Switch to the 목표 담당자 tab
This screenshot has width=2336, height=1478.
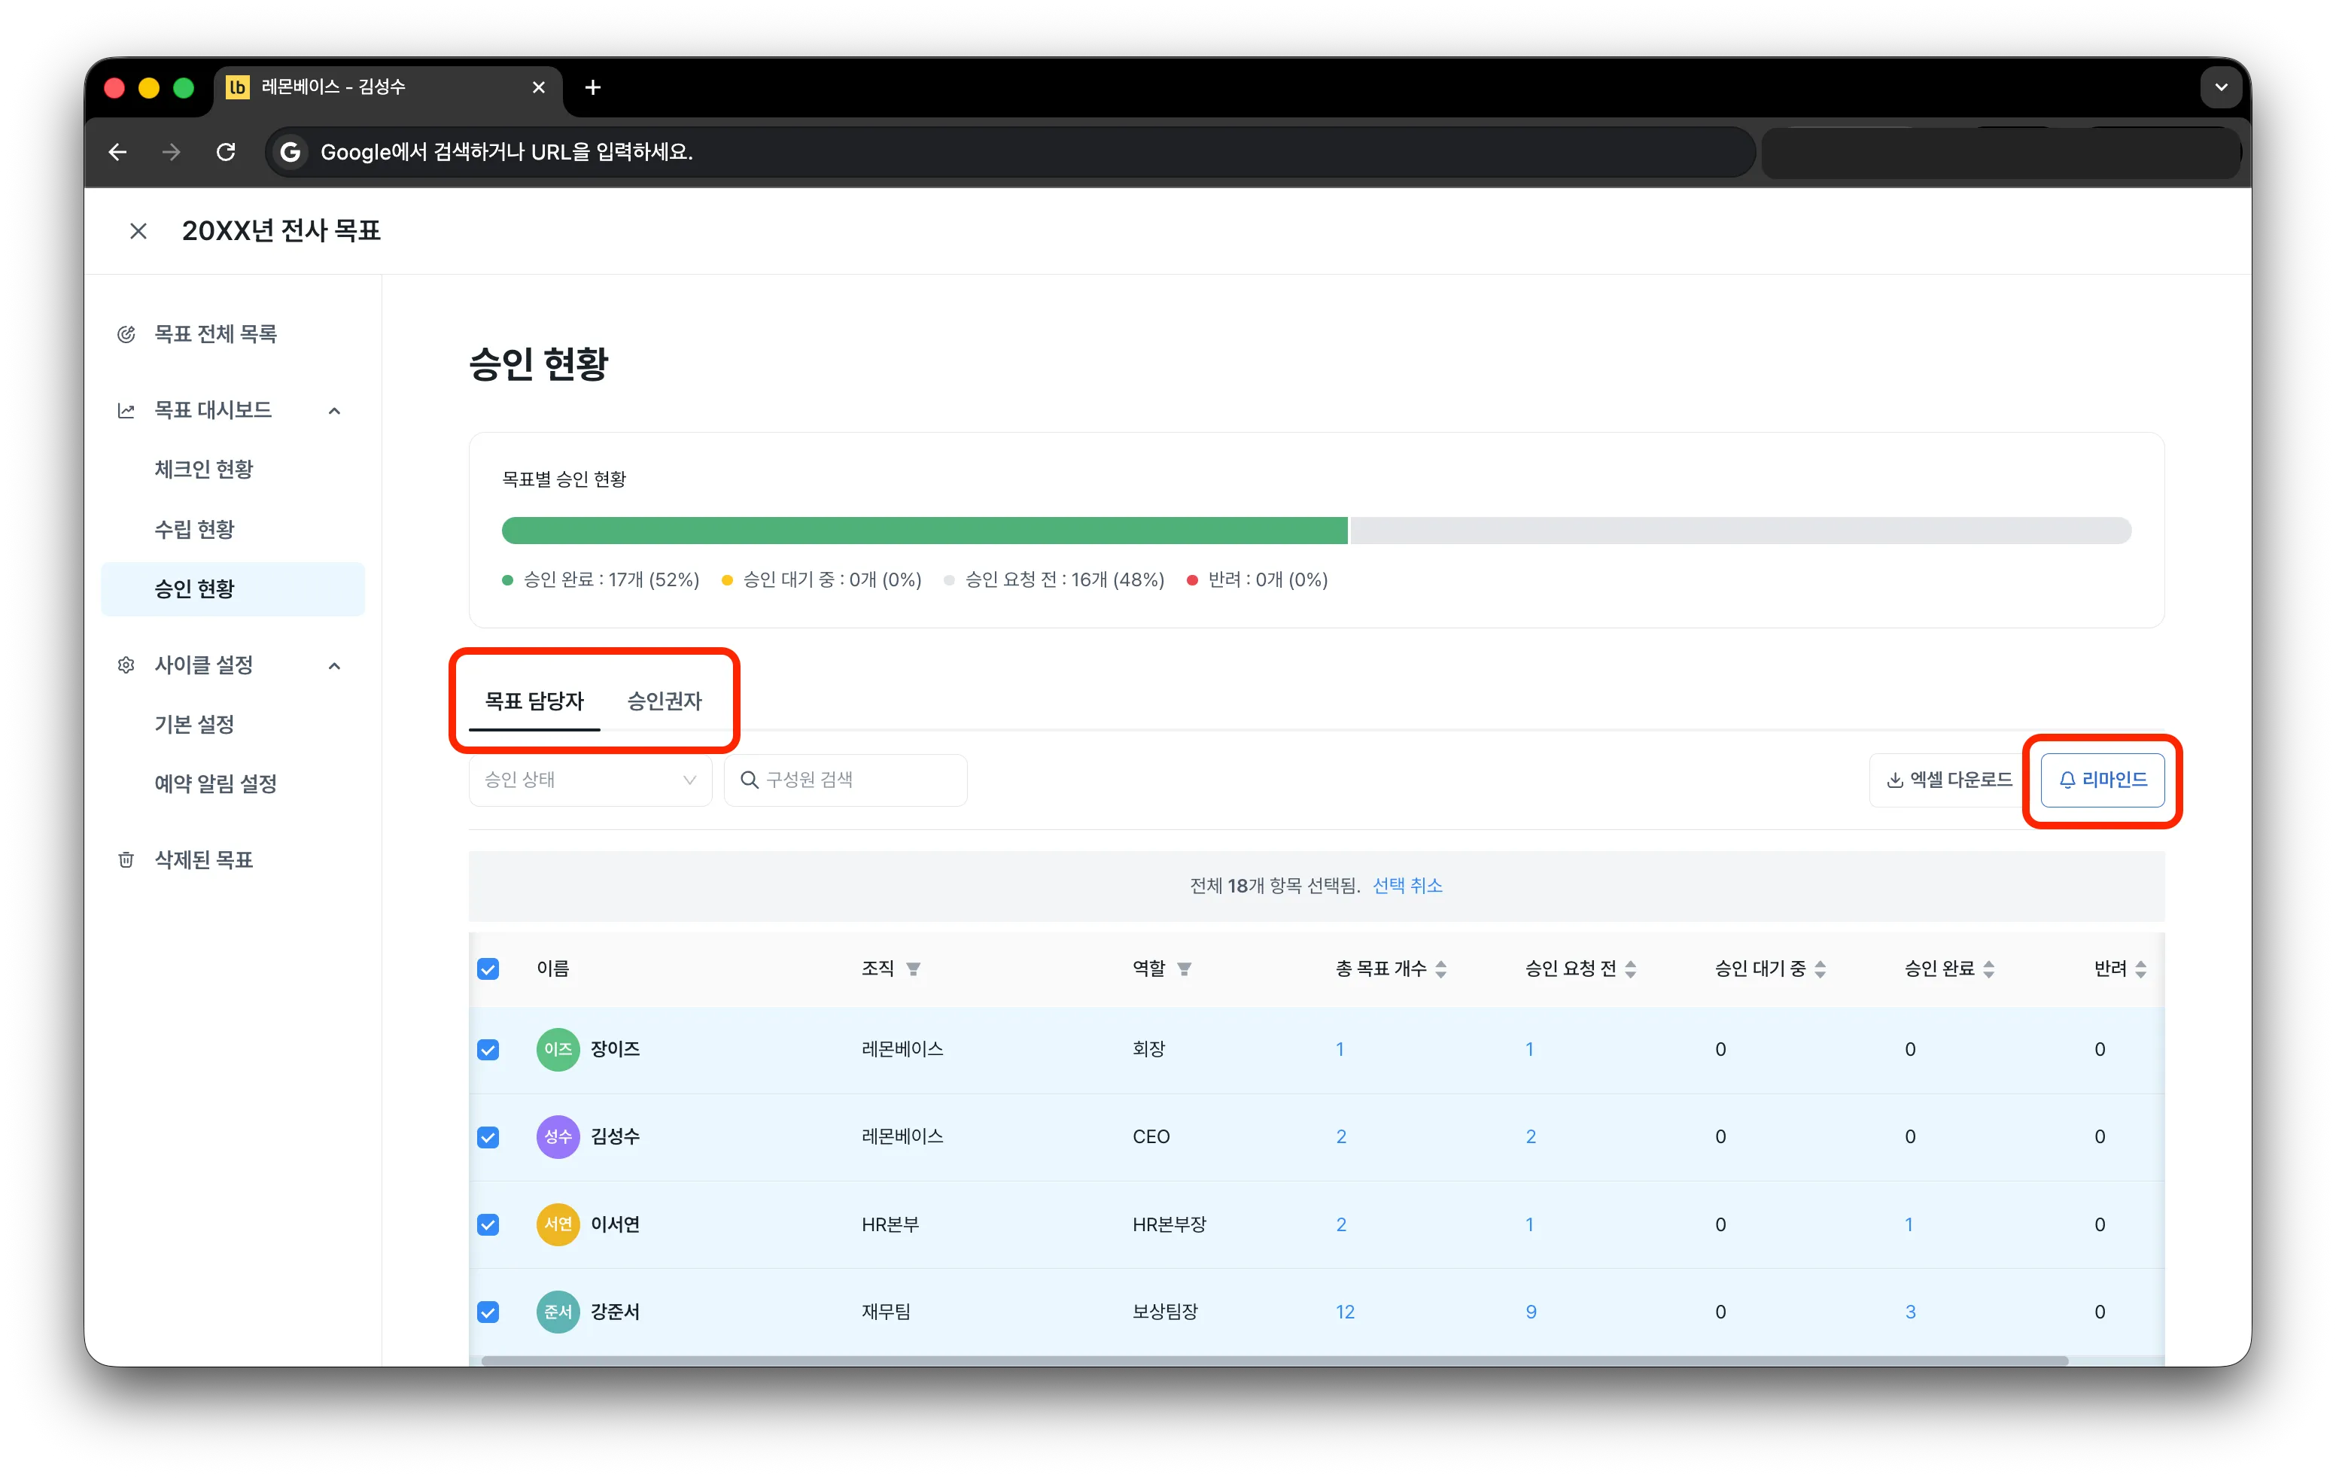(x=534, y=701)
